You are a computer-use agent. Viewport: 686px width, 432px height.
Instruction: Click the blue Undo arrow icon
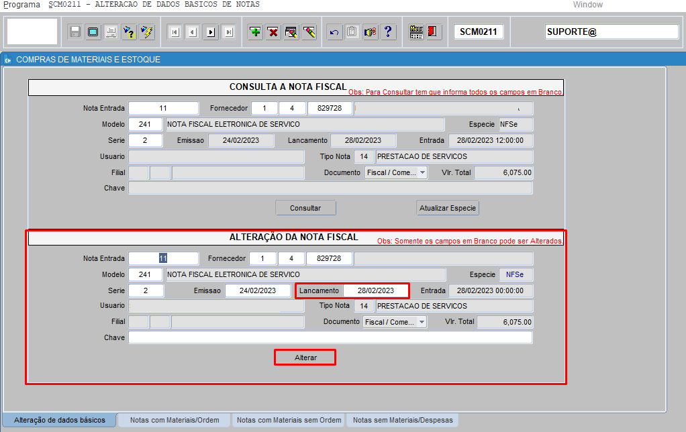[334, 32]
